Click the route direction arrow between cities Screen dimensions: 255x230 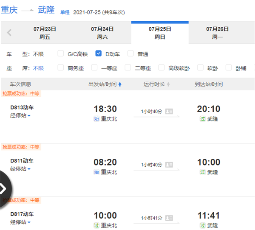coord(28,11)
